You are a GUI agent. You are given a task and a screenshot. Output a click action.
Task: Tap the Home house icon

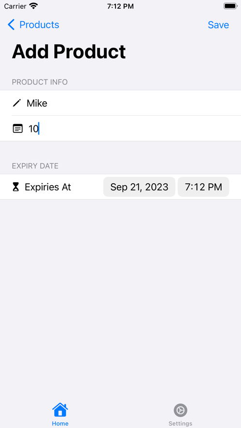click(x=60, y=410)
